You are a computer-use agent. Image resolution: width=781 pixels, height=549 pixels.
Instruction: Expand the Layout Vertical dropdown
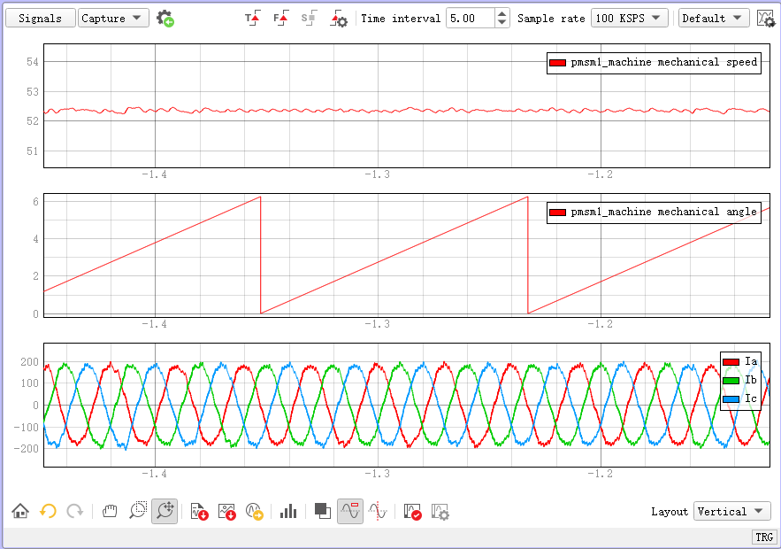pos(732,511)
